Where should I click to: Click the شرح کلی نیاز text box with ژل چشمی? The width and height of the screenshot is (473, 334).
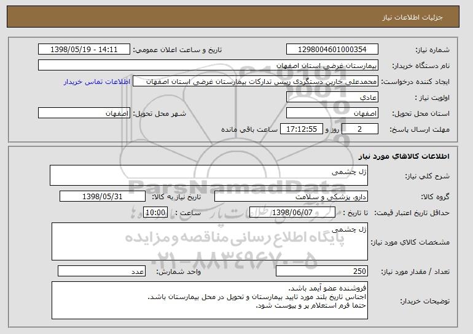tap(209, 175)
